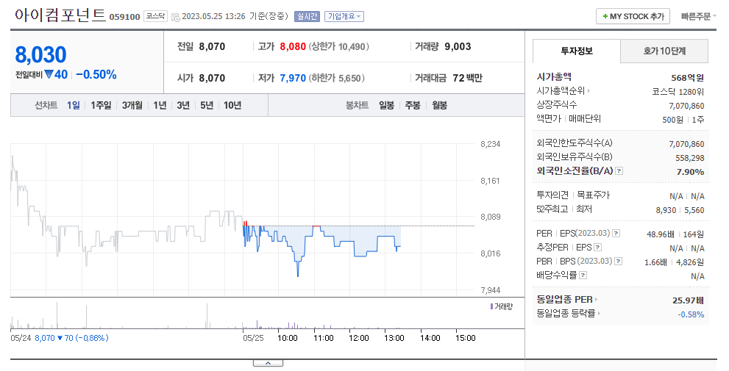Viewport: 729px width, 371px height.
Task: Open help icon next to 외국인소진율(B/A)
Action: pyautogui.click(x=619, y=171)
